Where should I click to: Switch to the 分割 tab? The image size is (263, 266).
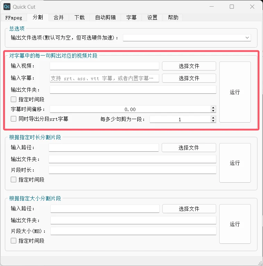(x=38, y=17)
